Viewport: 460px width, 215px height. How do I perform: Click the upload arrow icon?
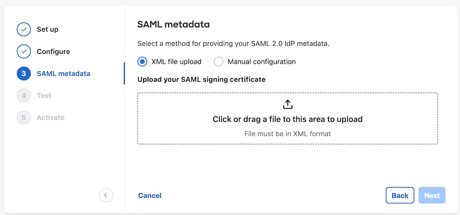pos(287,104)
